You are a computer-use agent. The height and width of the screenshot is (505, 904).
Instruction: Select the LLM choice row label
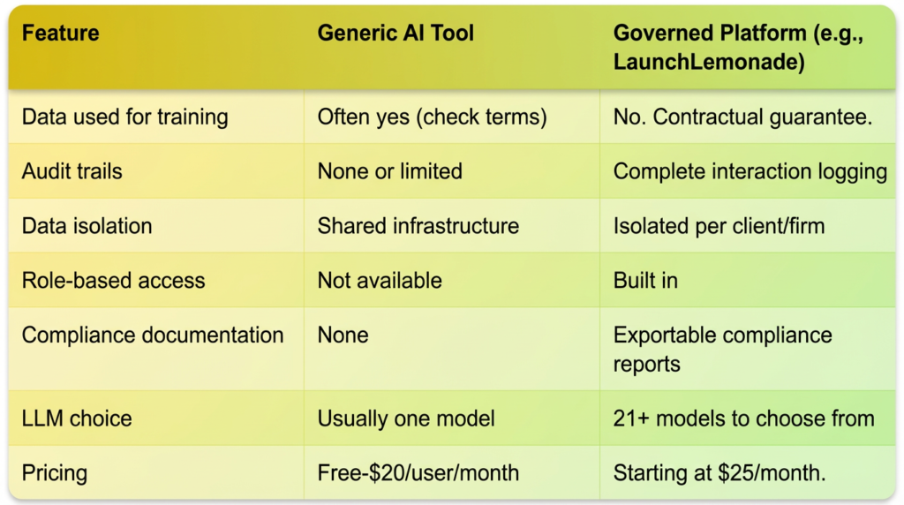pos(77,418)
